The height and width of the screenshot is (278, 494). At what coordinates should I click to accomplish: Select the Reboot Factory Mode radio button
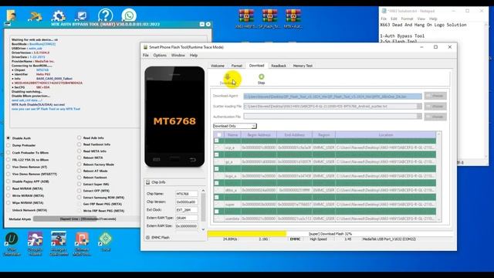pyautogui.click(x=79, y=164)
